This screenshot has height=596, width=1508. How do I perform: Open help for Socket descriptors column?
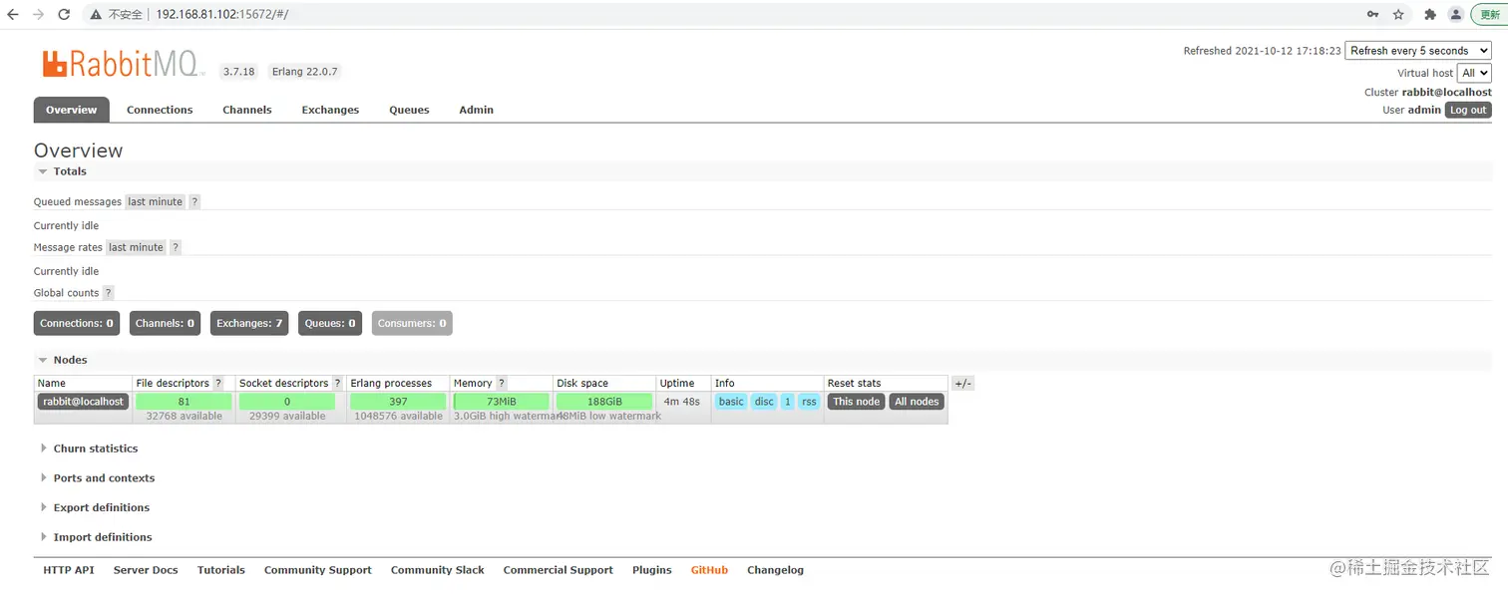point(337,383)
